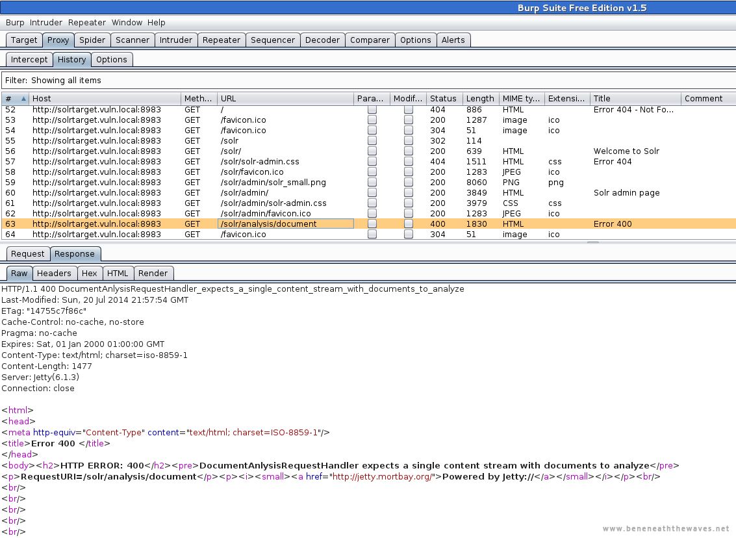Open the Intruder menu in the menu bar
Screen dimensions: 736x538
point(46,23)
